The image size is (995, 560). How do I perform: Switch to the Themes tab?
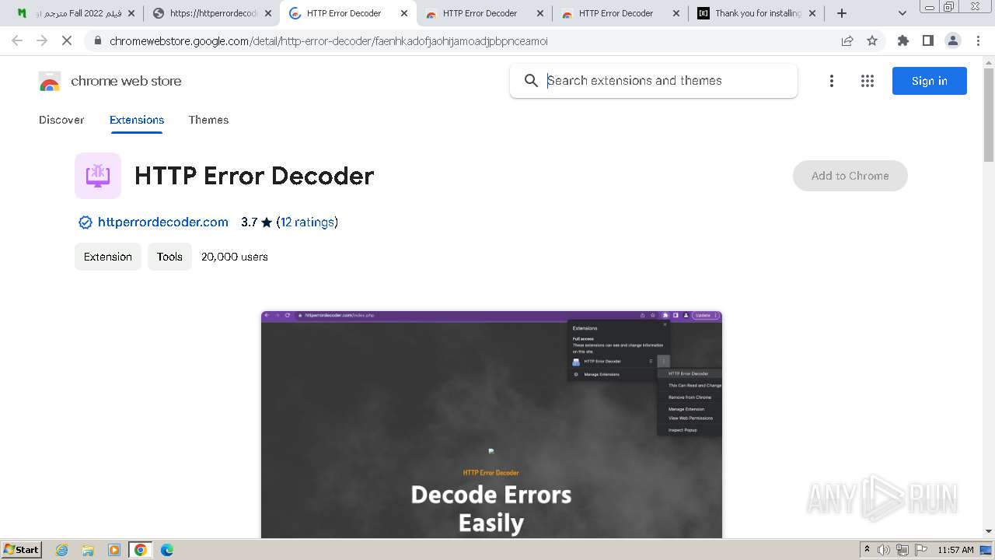pyautogui.click(x=208, y=120)
